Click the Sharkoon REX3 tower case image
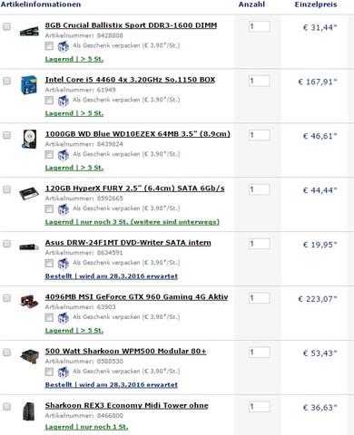 coord(29,411)
